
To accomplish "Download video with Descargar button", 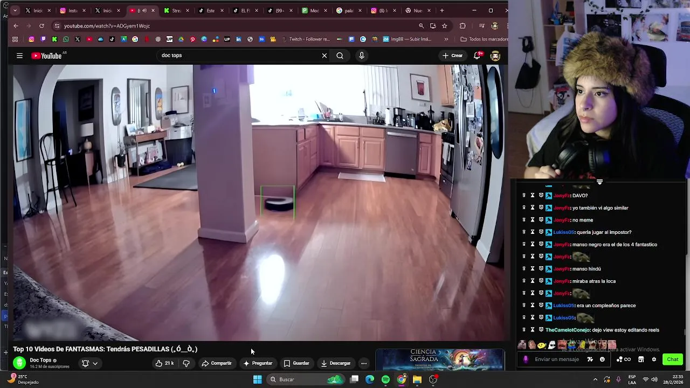I will 335,363.
